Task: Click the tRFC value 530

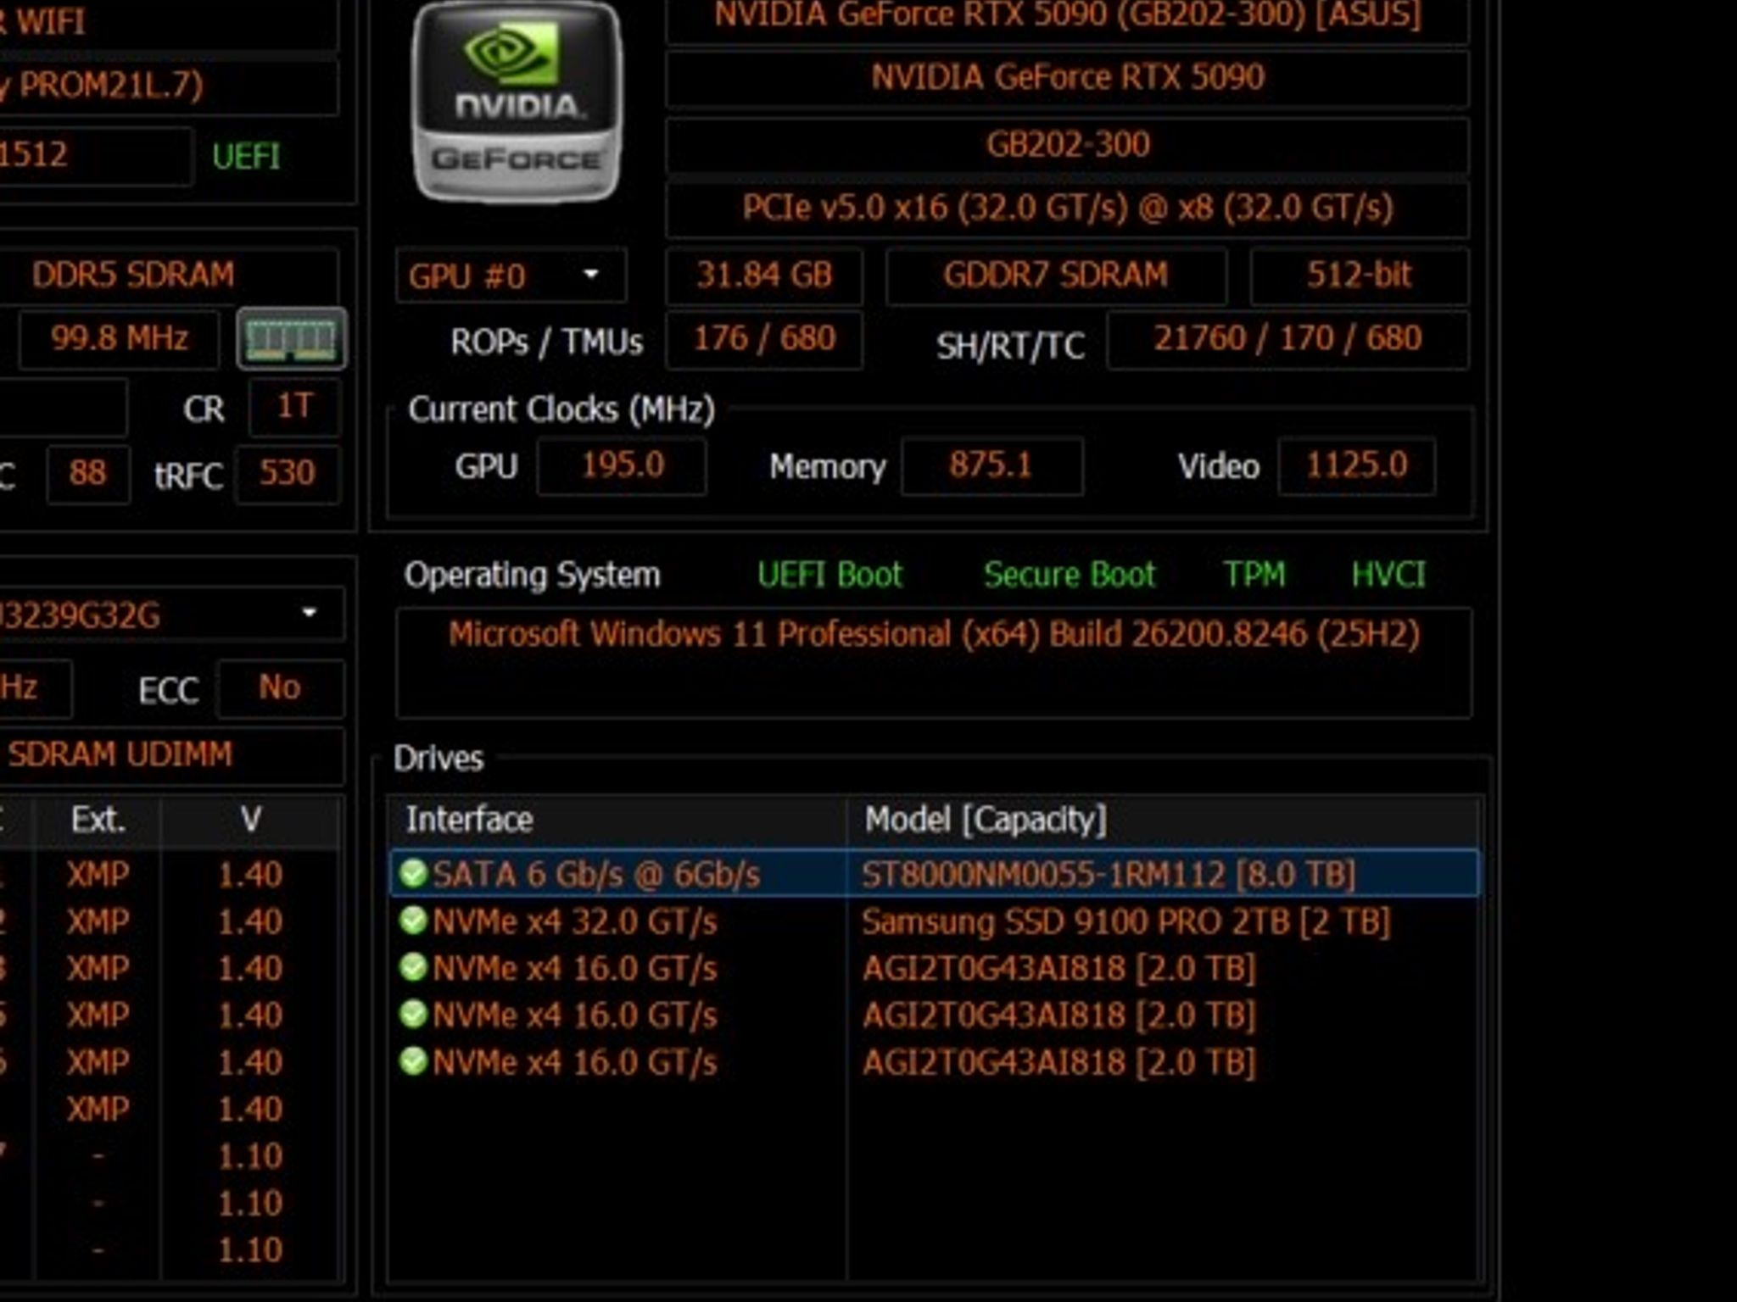Action: [288, 473]
